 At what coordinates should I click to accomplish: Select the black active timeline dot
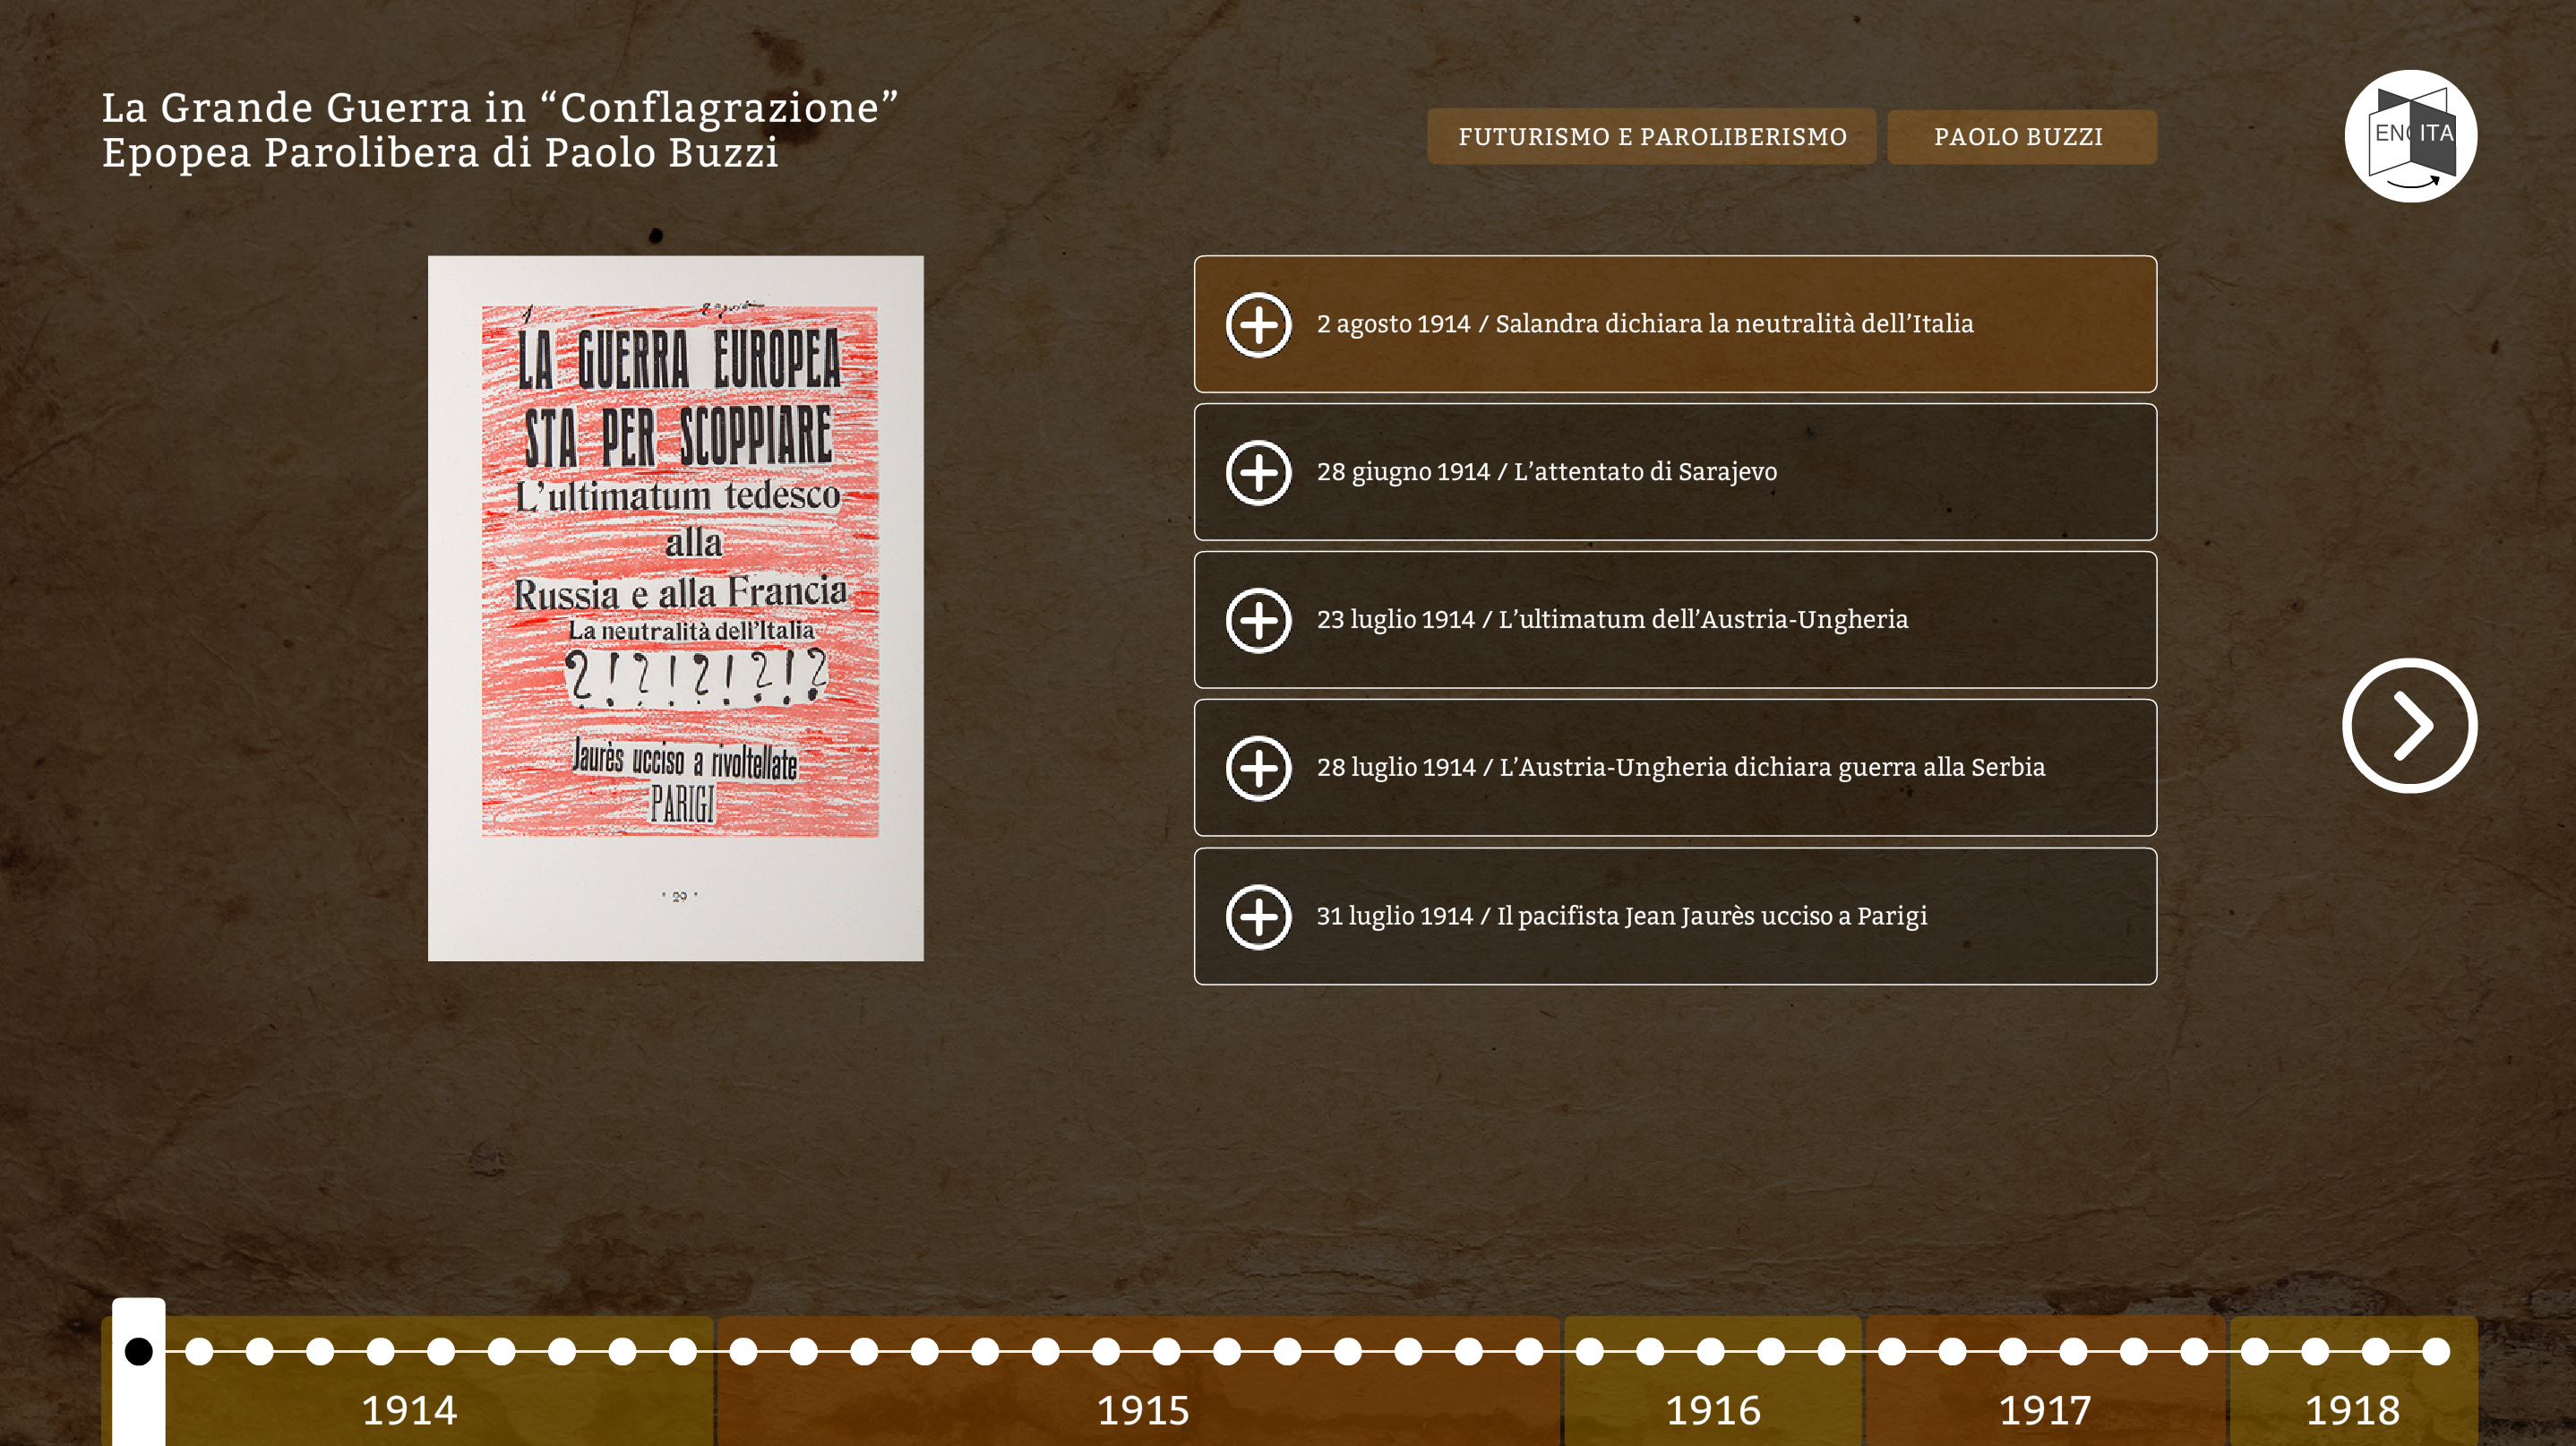tap(139, 1352)
